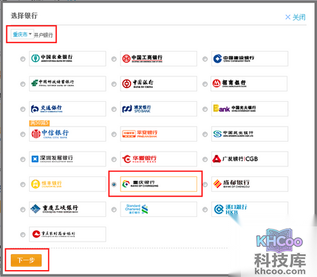
Task: Close the dialog via 关闭 link
Action: (295, 17)
